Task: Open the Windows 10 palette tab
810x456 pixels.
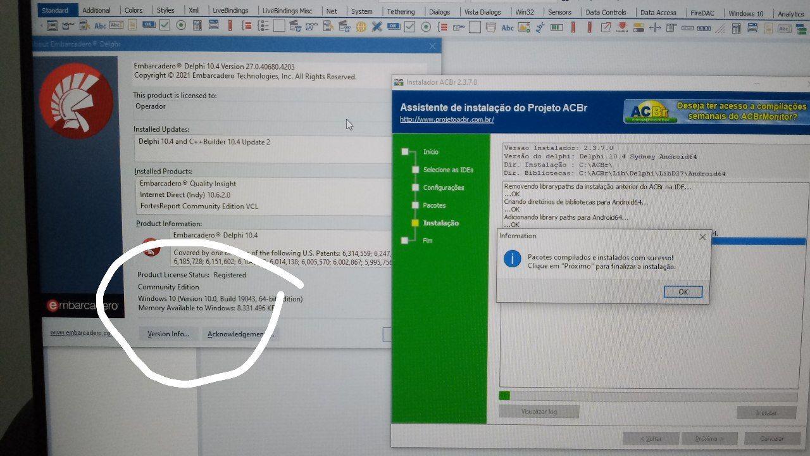Action: 746,13
